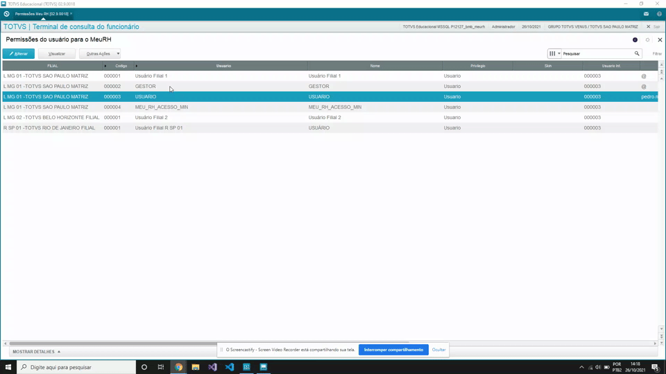Screen dimensions: 666x374
Task: Open Task View icon on taskbar
Action: 160,367
